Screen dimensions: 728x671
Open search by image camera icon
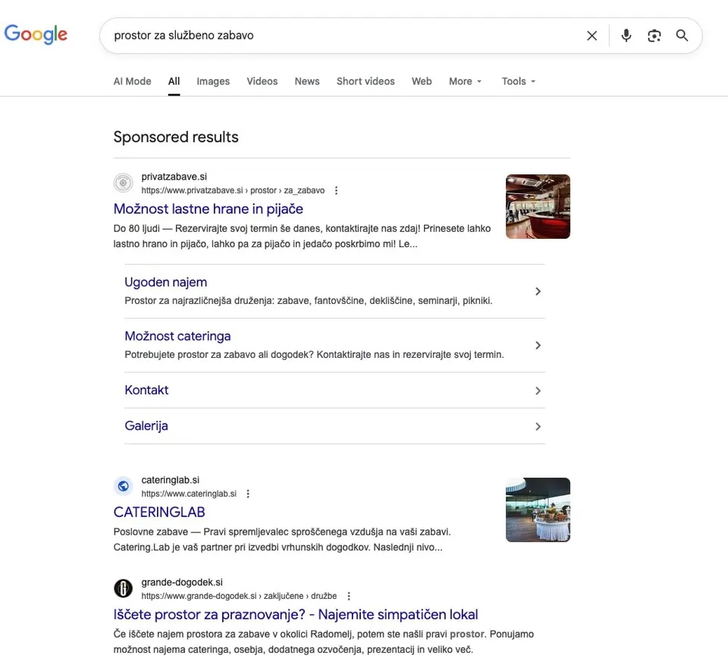click(654, 36)
